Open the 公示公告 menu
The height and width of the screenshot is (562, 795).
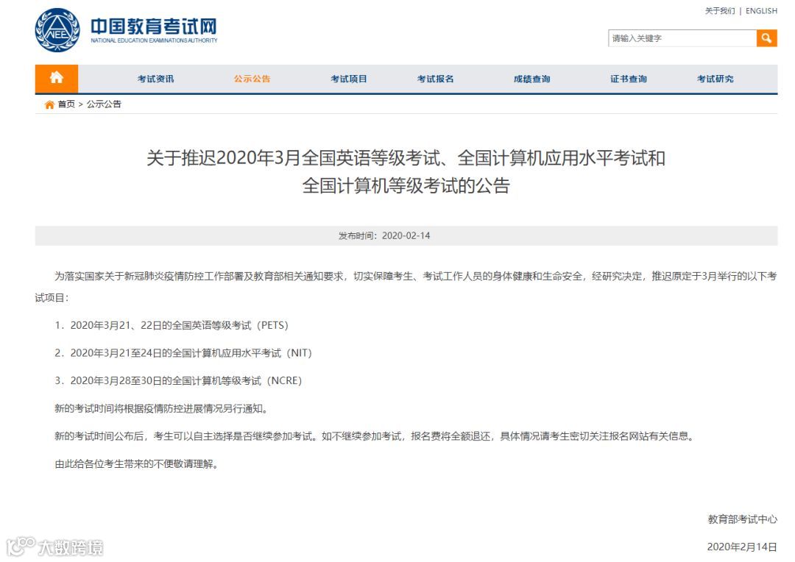pos(252,79)
